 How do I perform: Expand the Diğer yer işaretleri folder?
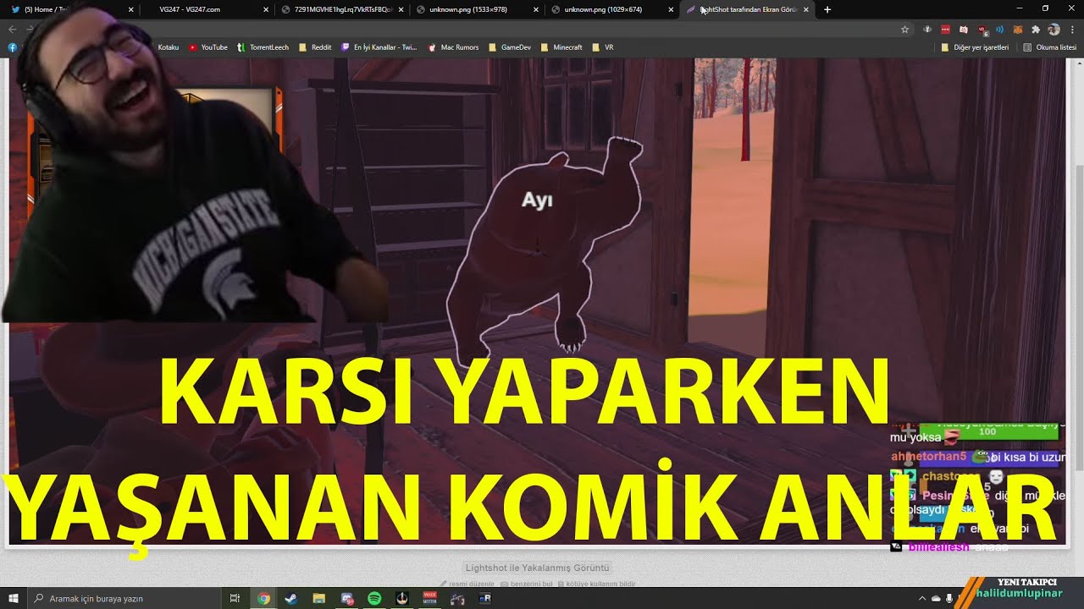[975, 47]
